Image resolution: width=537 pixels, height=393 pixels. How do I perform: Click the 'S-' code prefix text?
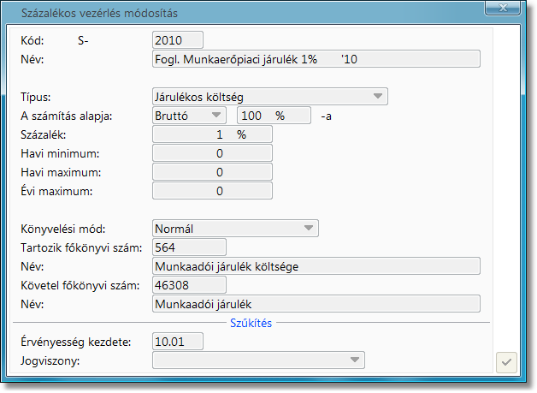(83, 41)
